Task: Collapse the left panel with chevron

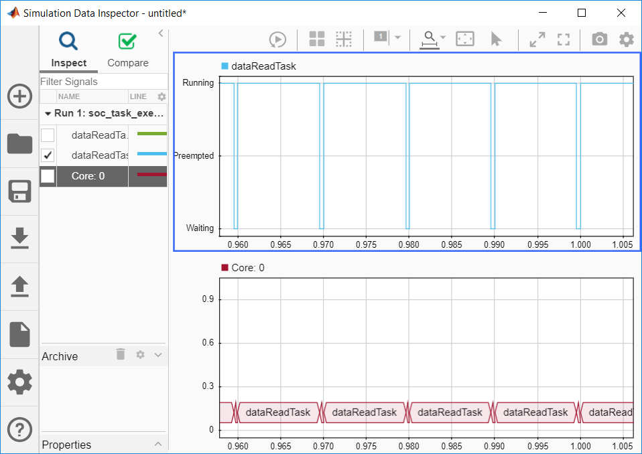Action: (161, 33)
